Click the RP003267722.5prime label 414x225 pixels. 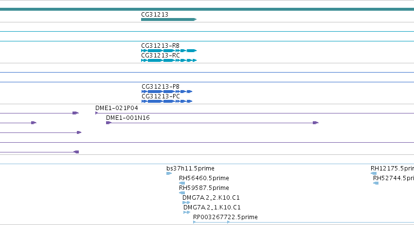tap(225, 217)
